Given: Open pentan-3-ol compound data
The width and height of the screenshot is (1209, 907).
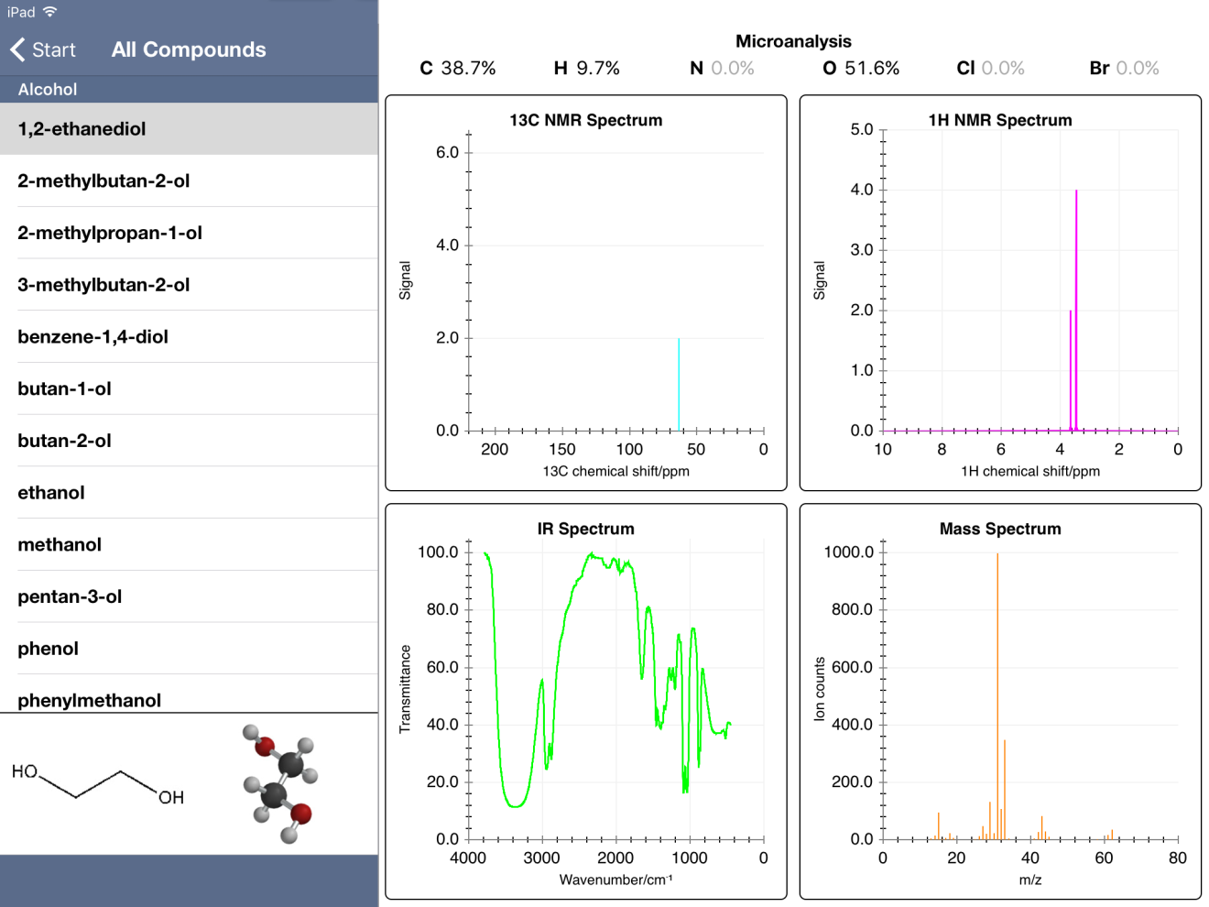Looking at the screenshot, I should coord(70,596).
